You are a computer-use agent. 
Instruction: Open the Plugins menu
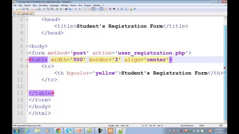(x=87, y=5)
